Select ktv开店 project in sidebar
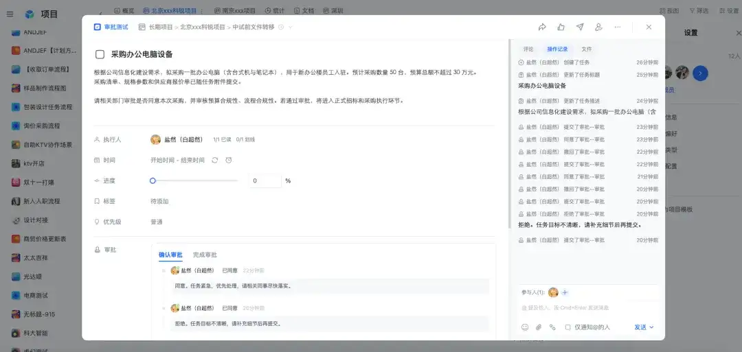 point(34,163)
